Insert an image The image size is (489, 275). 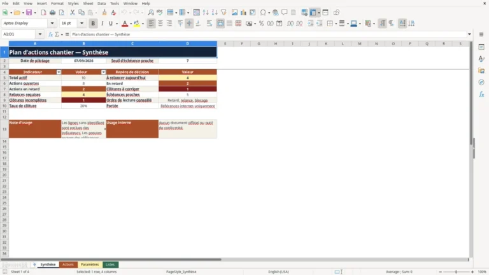(x=234, y=13)
